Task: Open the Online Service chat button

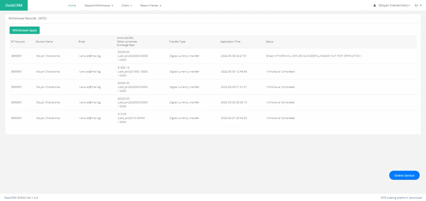Action: [x=404, y=176]
